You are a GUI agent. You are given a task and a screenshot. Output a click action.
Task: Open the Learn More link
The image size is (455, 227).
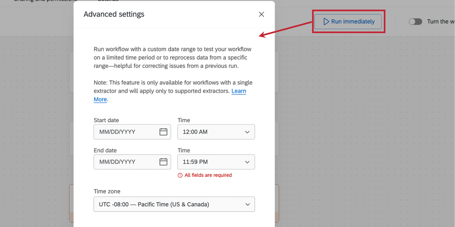(238, 91)
